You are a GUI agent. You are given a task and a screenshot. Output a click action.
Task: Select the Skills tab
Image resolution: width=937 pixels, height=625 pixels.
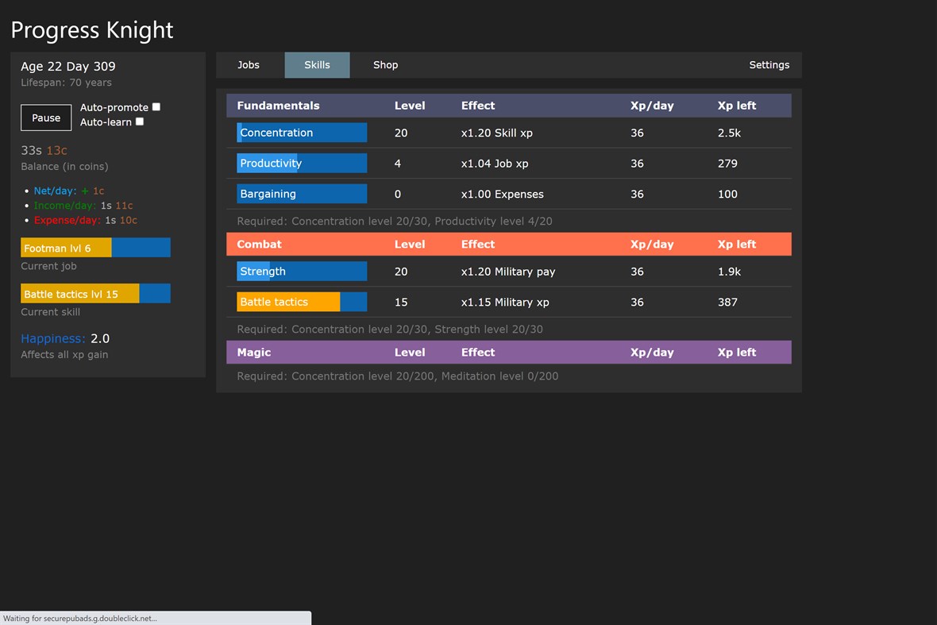coord(317,65)
